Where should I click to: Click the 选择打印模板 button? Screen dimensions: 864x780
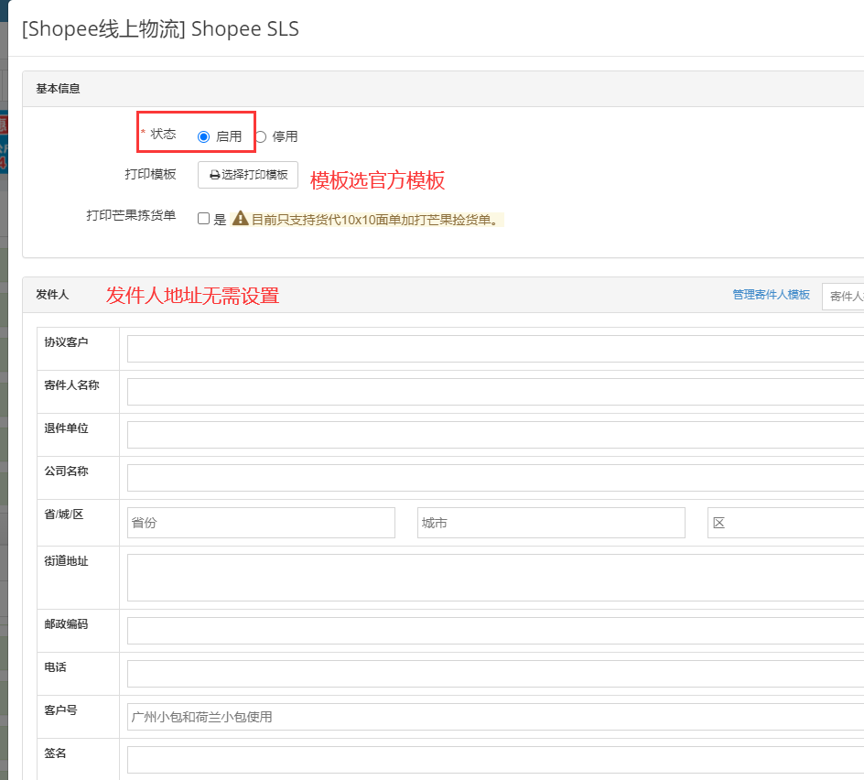tap(248, 175)
